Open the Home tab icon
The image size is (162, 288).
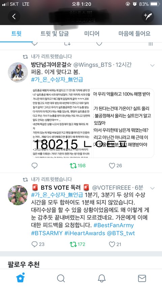[x=21, y=278]
